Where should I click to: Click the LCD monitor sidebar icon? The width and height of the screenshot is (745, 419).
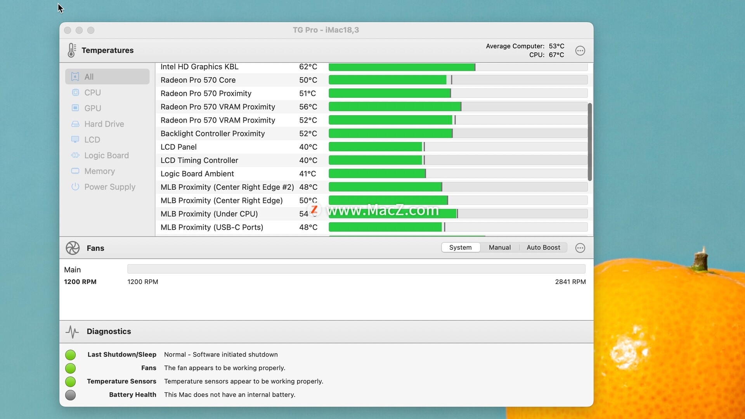[75, 140]
